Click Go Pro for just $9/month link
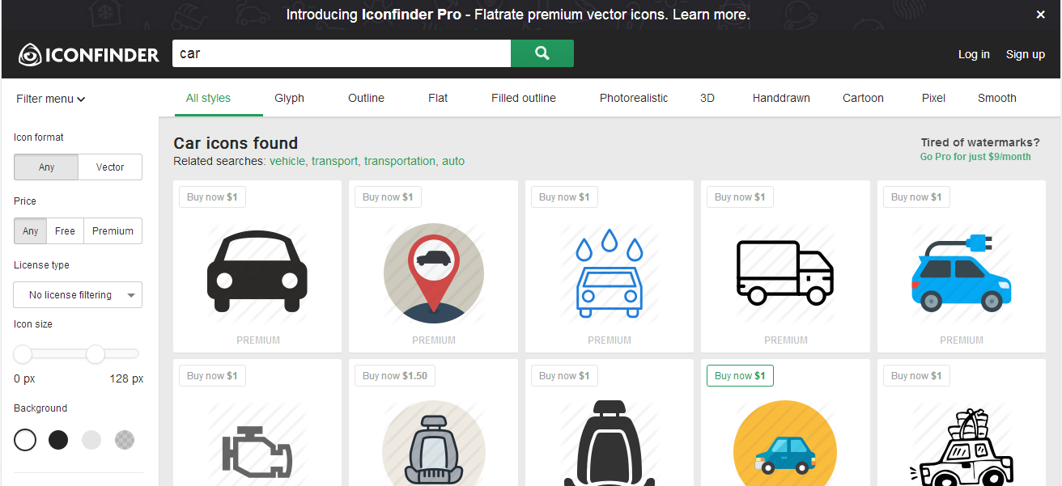 [x=975, y=157]
